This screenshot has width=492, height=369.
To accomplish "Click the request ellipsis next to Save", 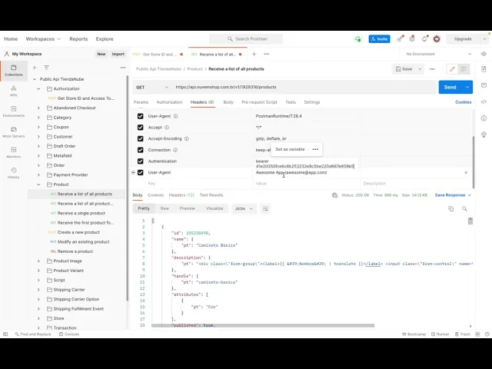I will [x=432, y=69].
